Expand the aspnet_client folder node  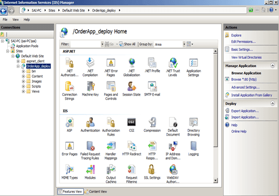[18, 61]
